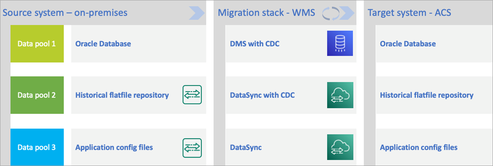Click chevron arrow after the sync icon
Viewport: 493px width, 166px height.
[347, 13]
